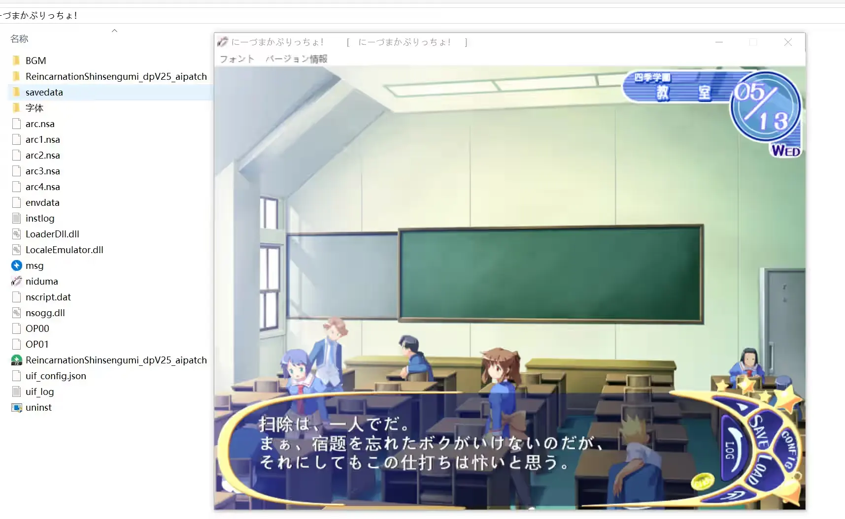
Task: Click the file name 'BGM'
Action: click(35, 61)
